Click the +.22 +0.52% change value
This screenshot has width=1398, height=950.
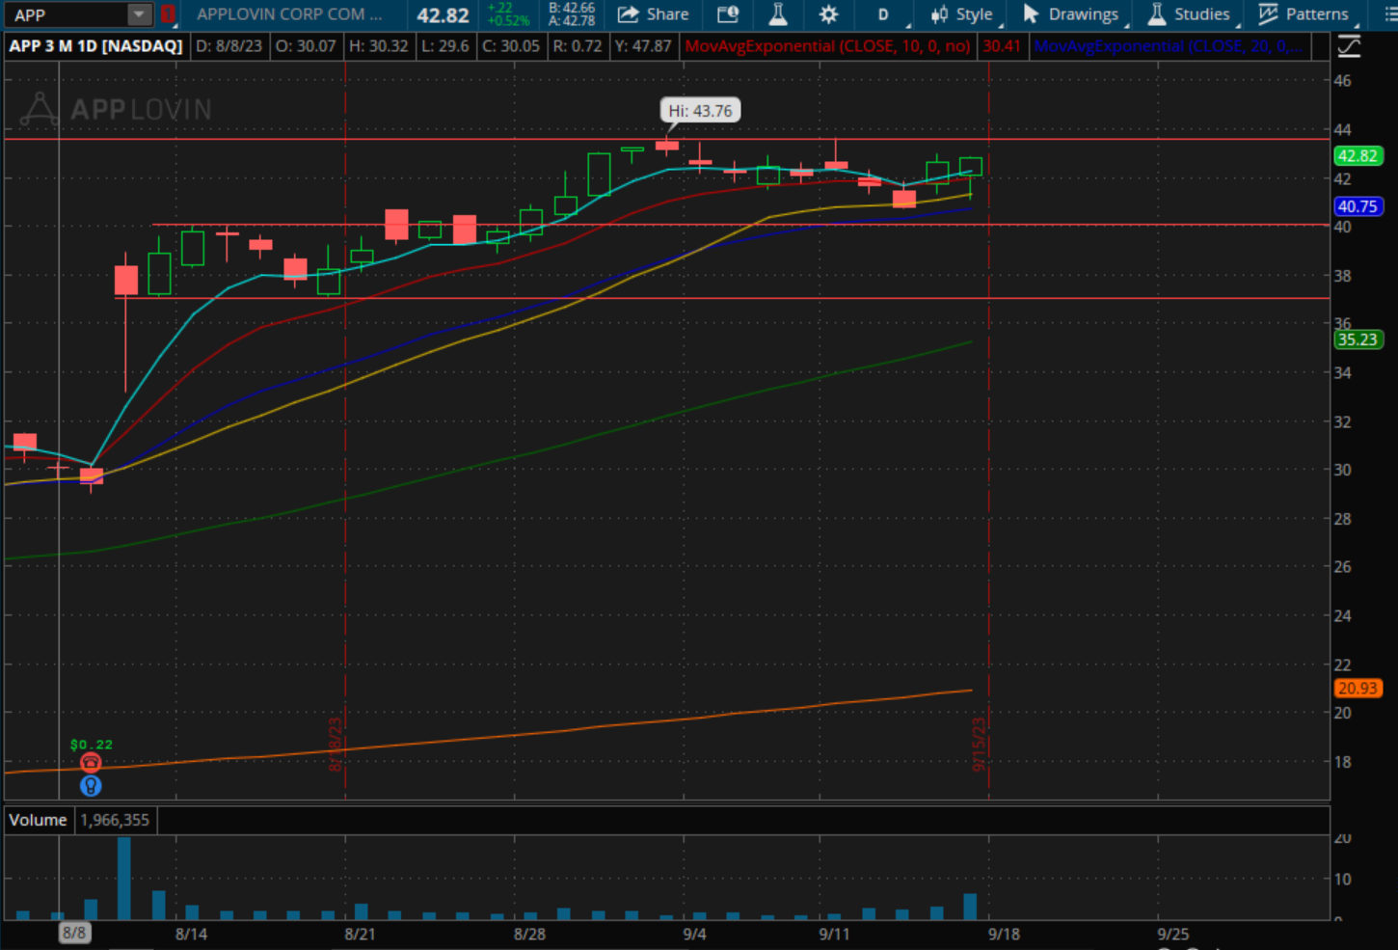tap(508, 14)
